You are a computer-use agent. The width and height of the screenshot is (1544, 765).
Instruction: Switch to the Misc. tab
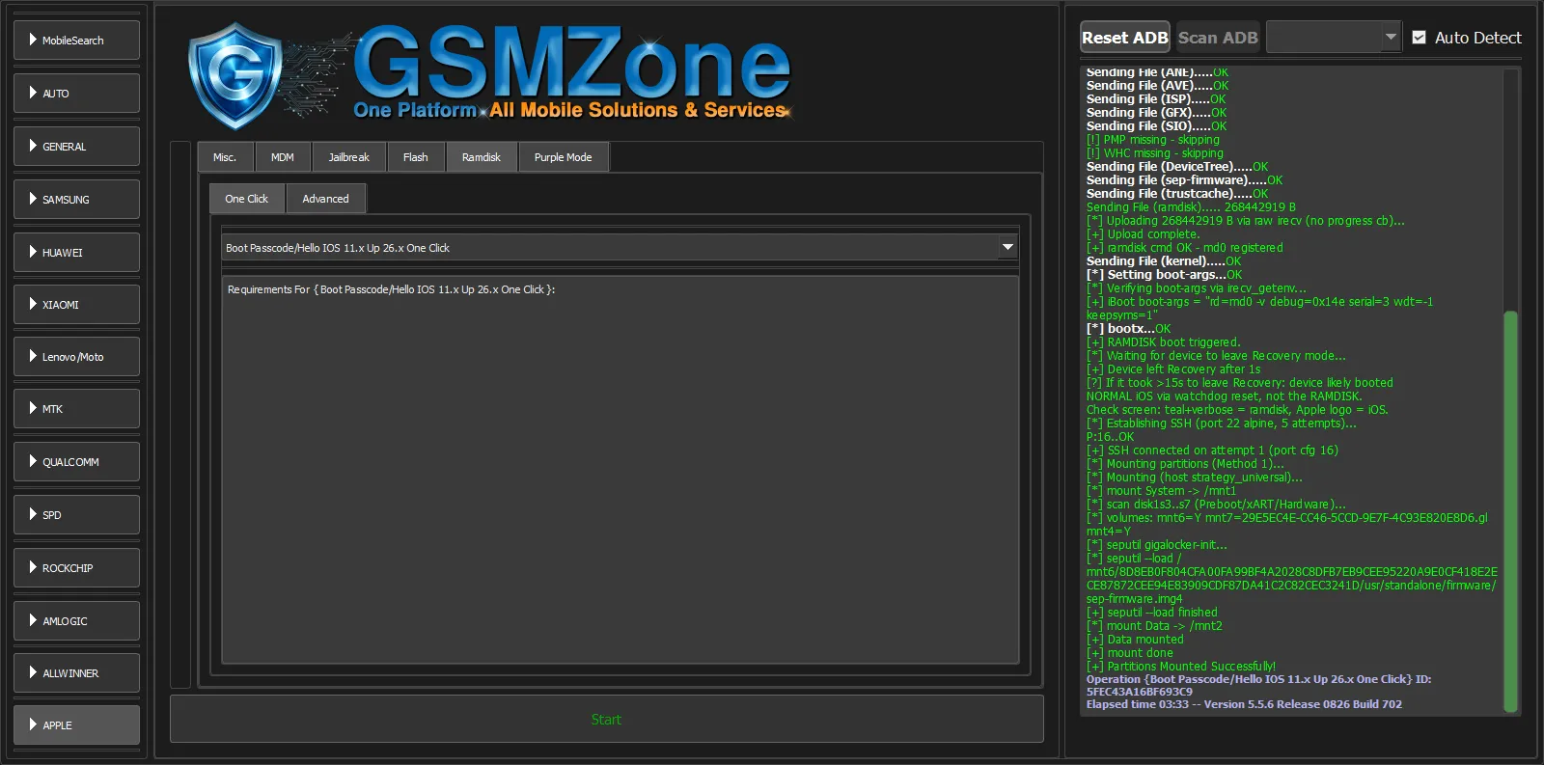225,157
